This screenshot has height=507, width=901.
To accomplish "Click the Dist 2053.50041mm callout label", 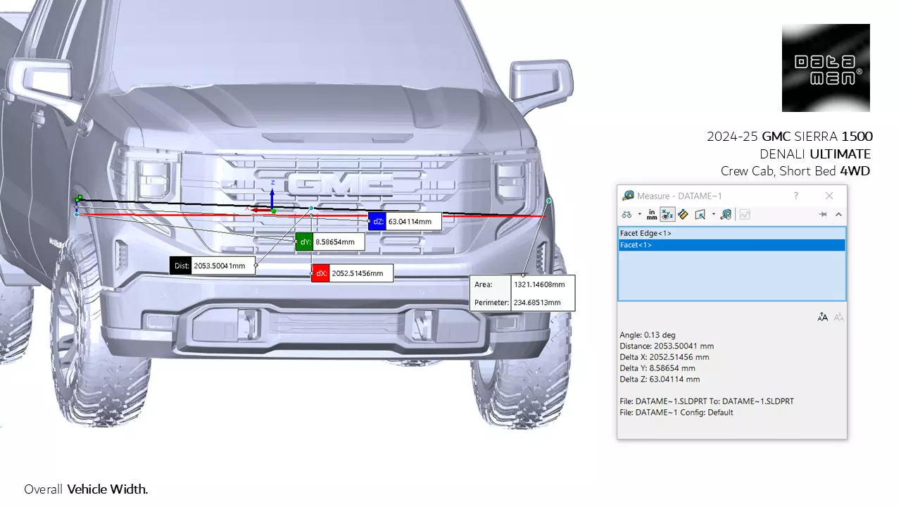I will point(213,265).
